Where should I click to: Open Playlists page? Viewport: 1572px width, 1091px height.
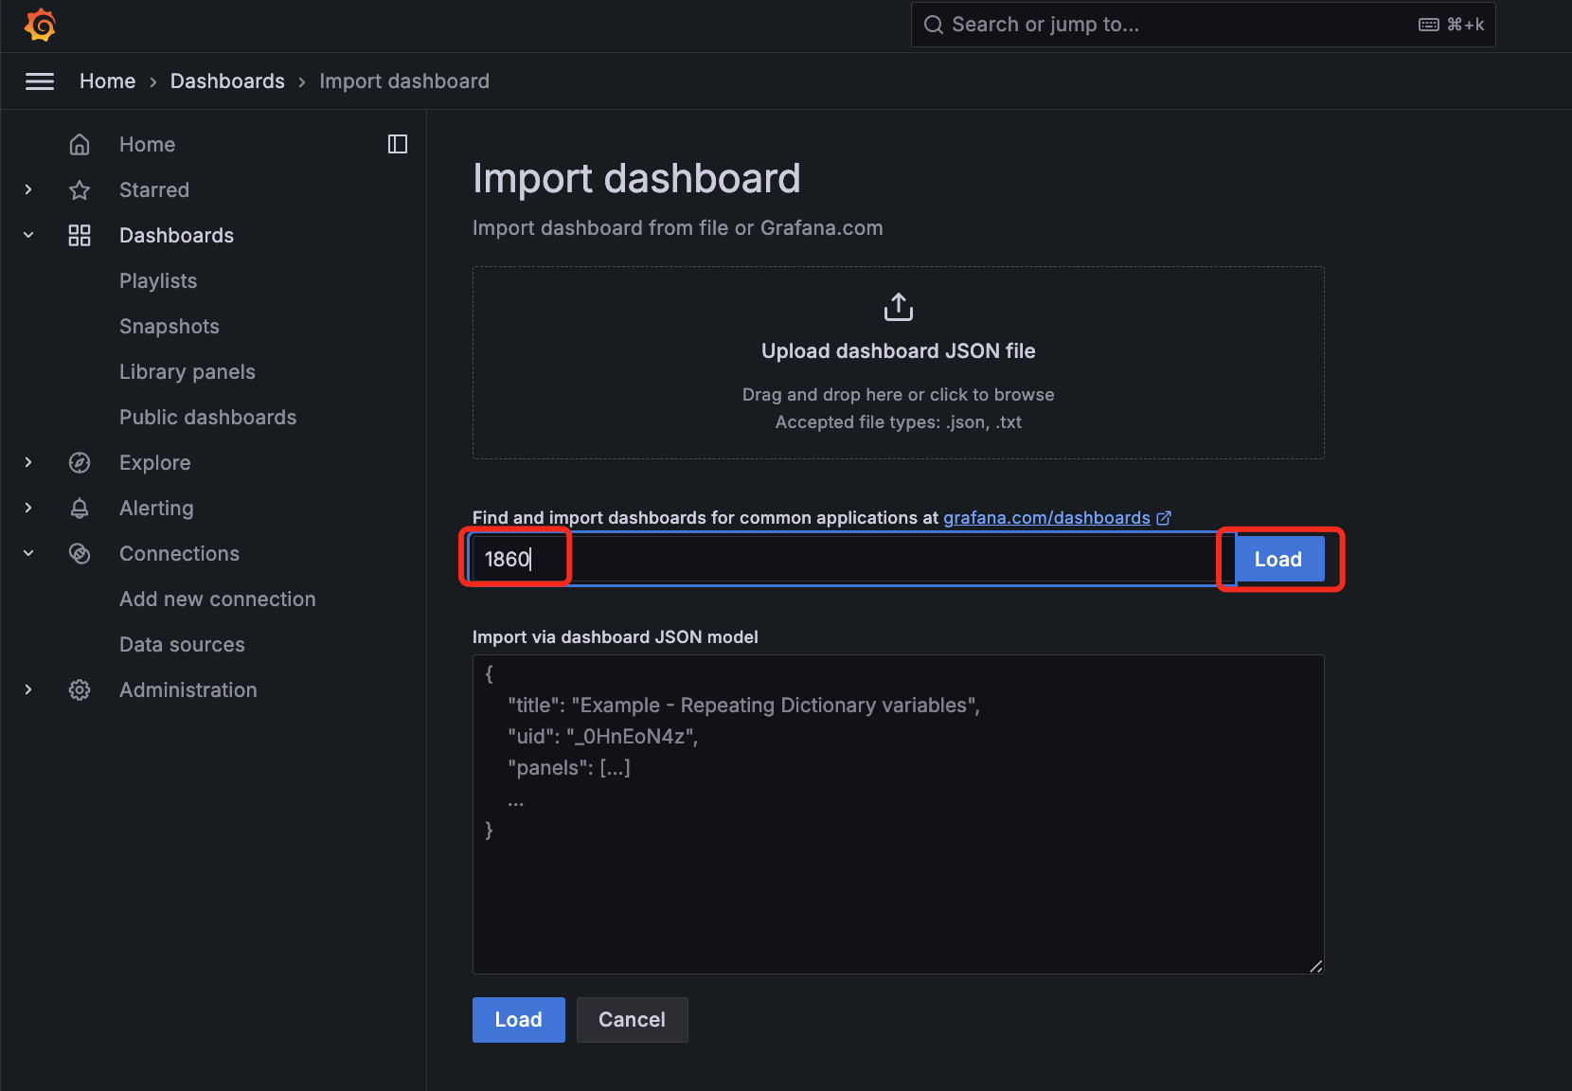click(158, 281)
